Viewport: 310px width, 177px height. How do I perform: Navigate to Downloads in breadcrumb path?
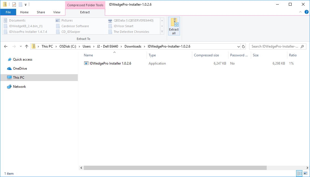[133, 46]
